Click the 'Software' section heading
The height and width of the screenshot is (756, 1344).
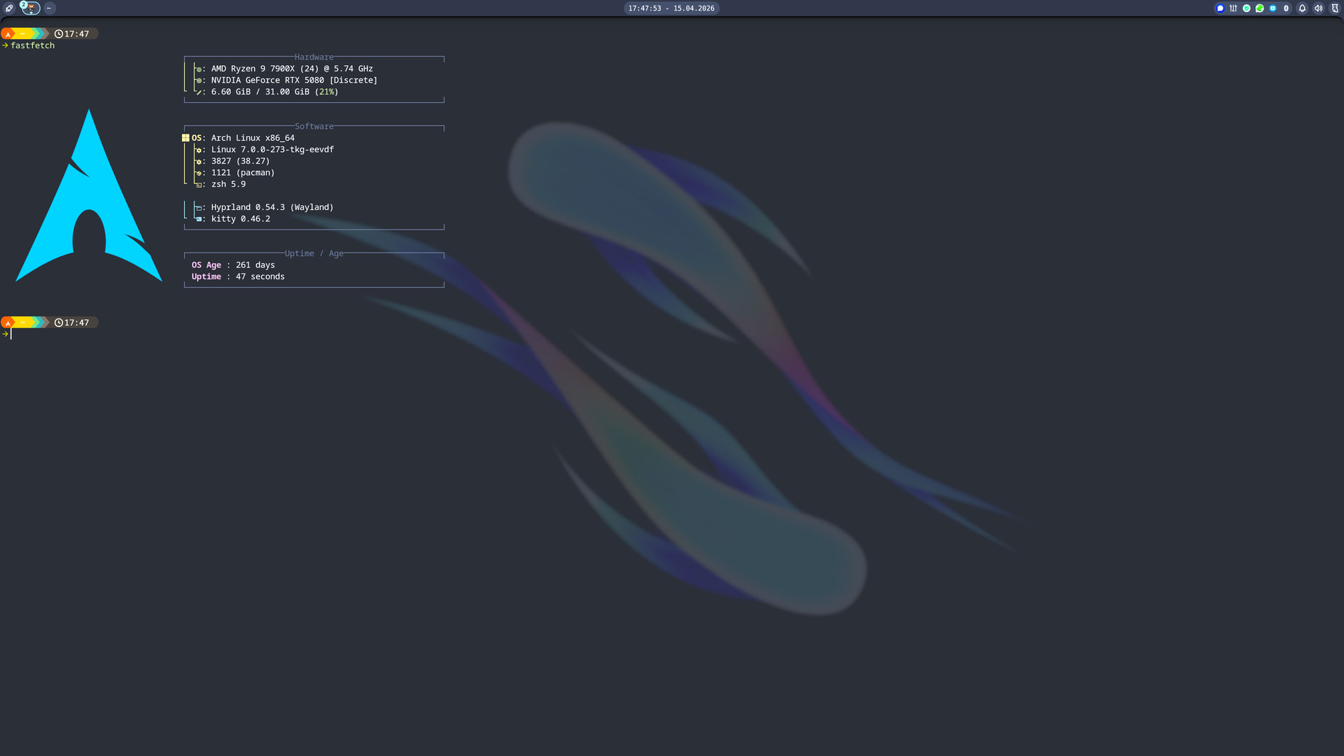(314, 127)
